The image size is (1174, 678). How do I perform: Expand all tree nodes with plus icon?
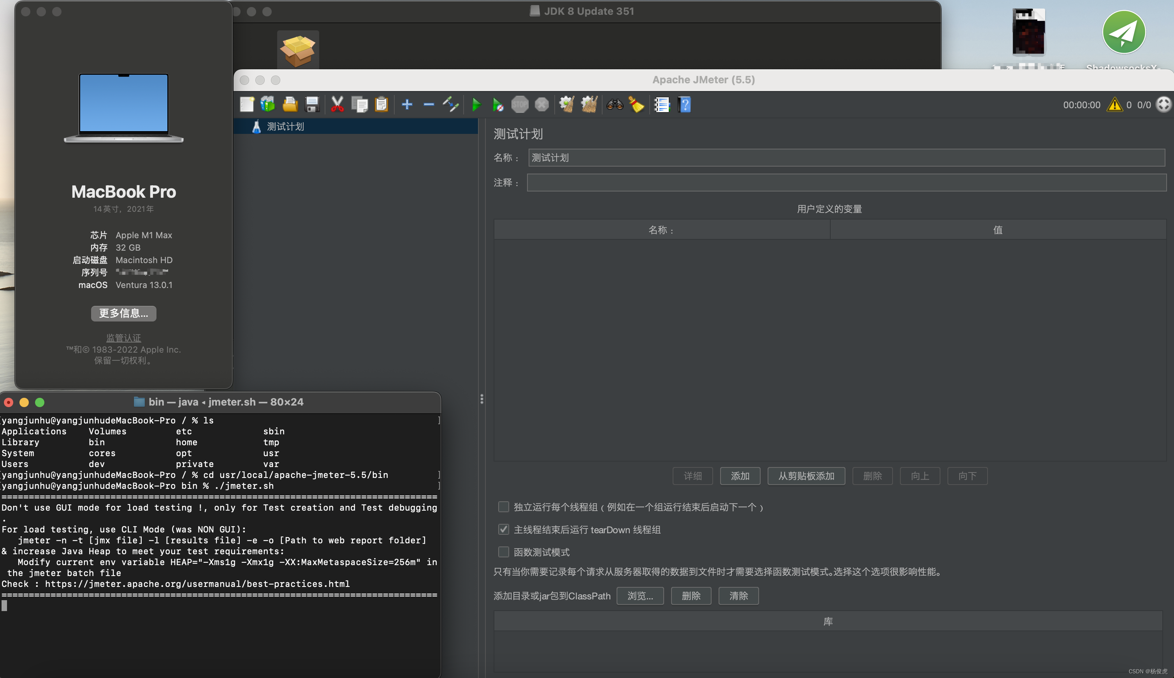pos(407,104)
